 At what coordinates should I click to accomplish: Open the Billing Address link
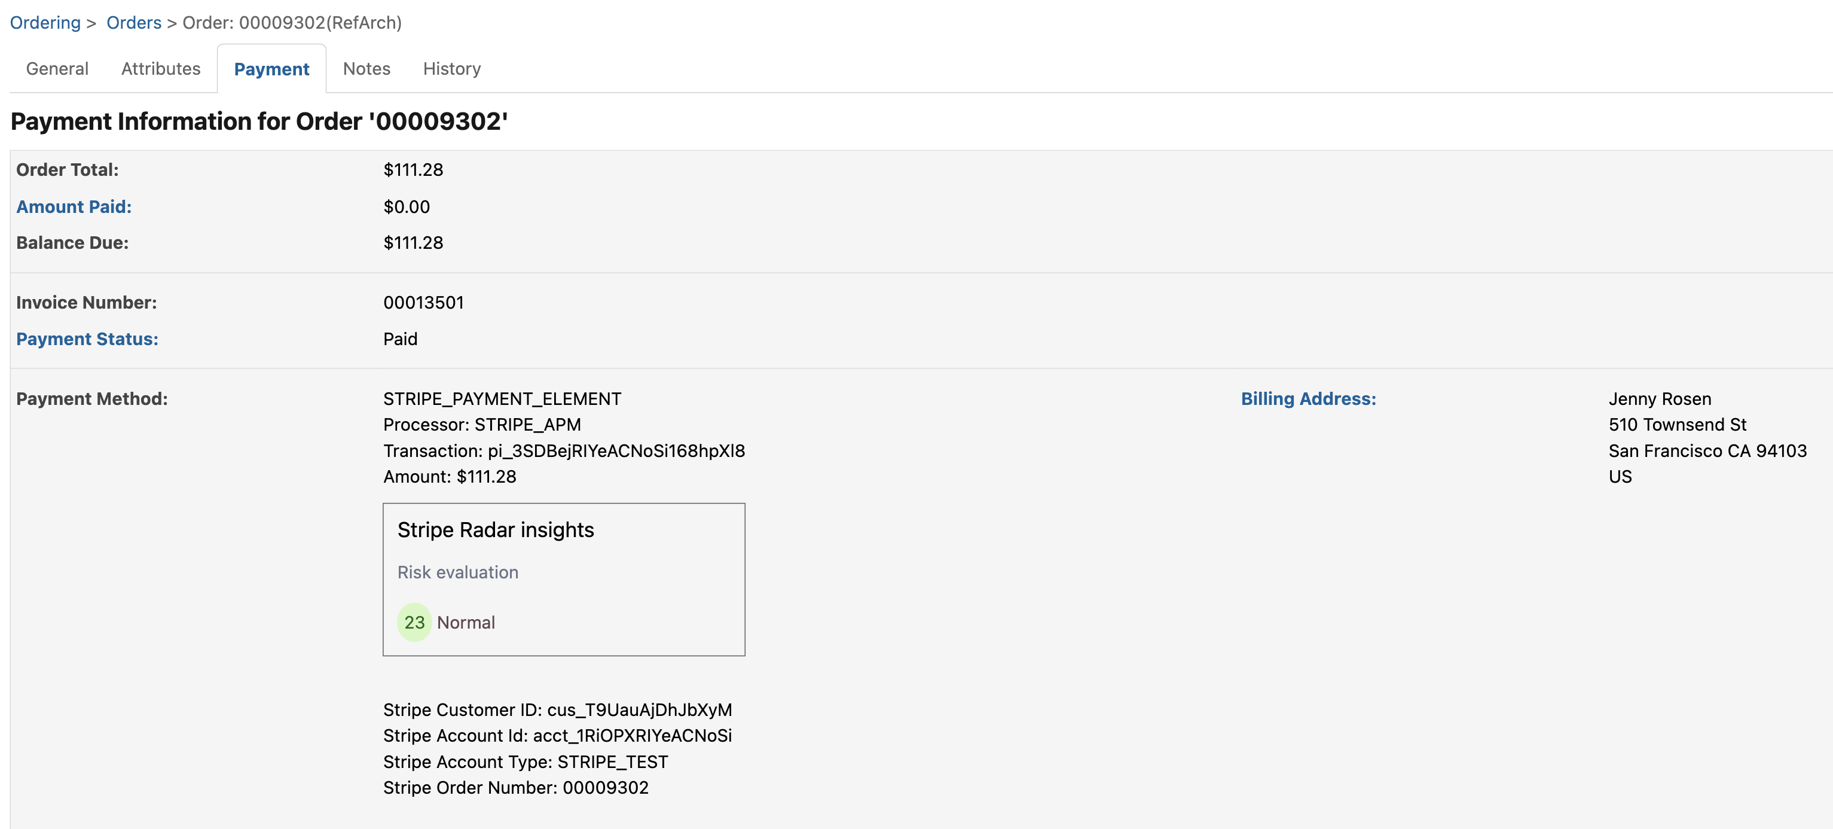[x=1308, y=399]
